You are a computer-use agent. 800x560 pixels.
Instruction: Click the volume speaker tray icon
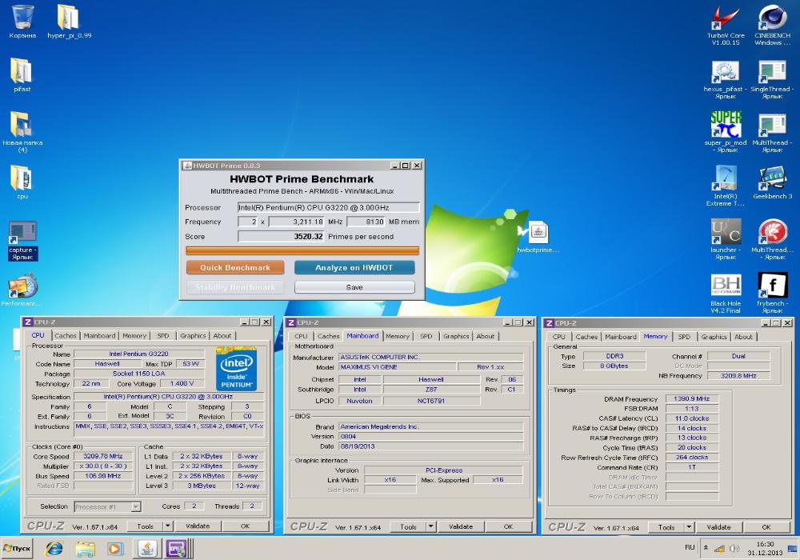click(734, 548)
